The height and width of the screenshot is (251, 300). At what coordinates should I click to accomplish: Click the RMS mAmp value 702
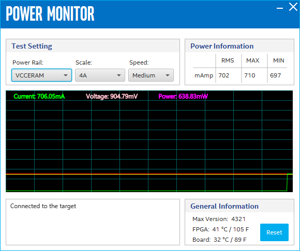click(223, 75)
